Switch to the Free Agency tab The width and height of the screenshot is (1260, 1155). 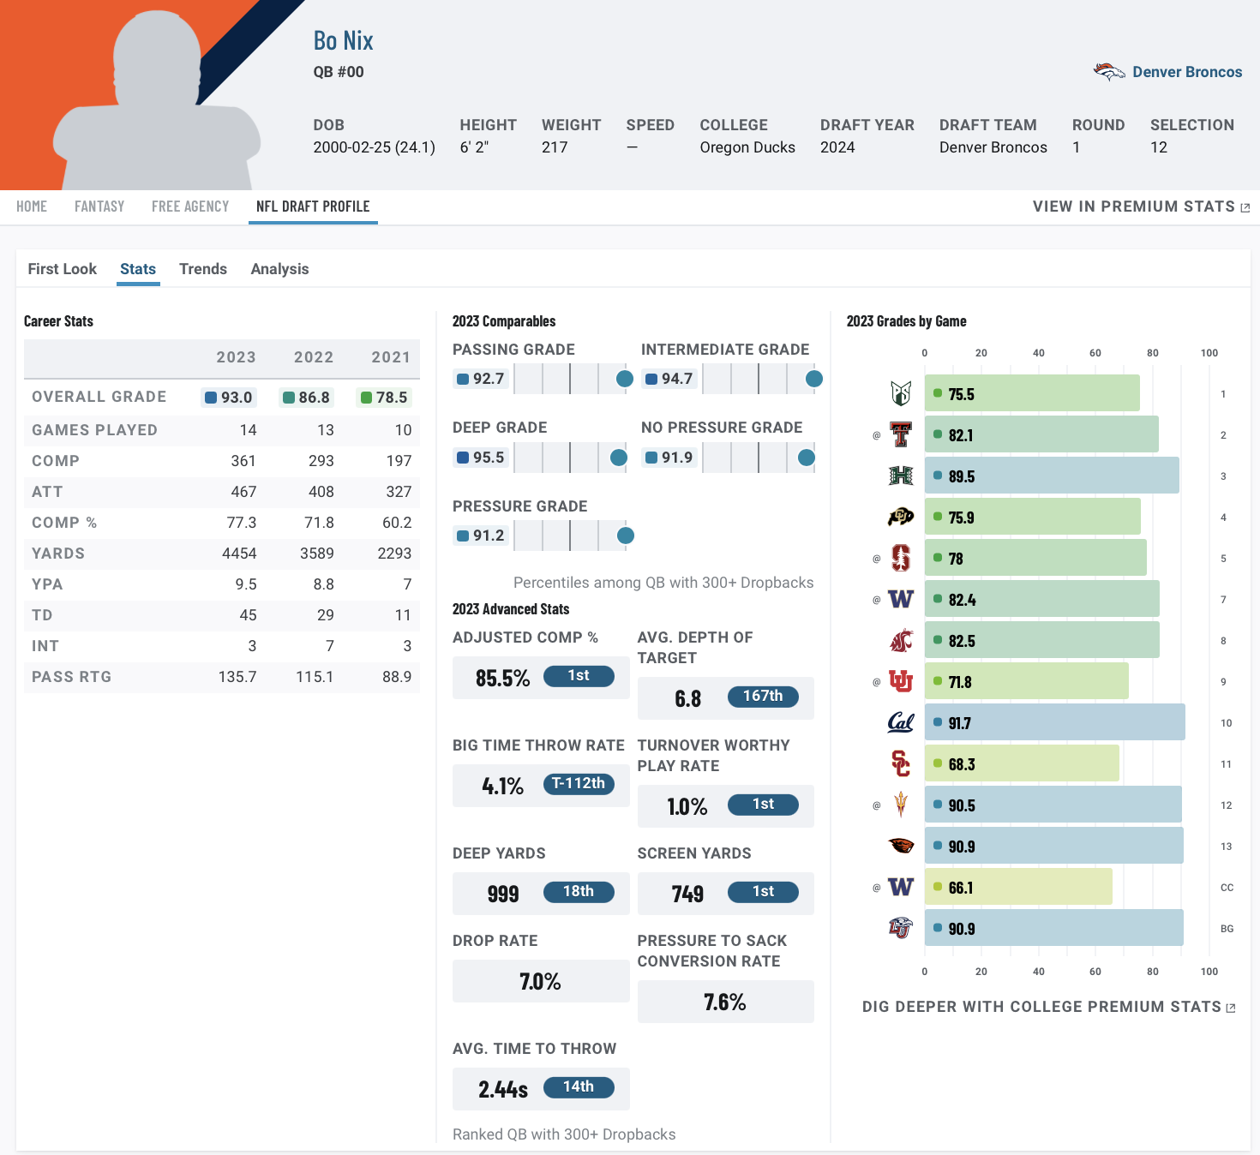pos(190,206)
